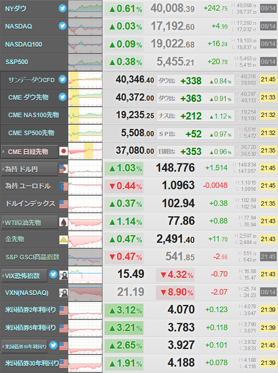Click the Twitter icon beside NASDAQ
The image size is (278, 373).
[63, 26]
